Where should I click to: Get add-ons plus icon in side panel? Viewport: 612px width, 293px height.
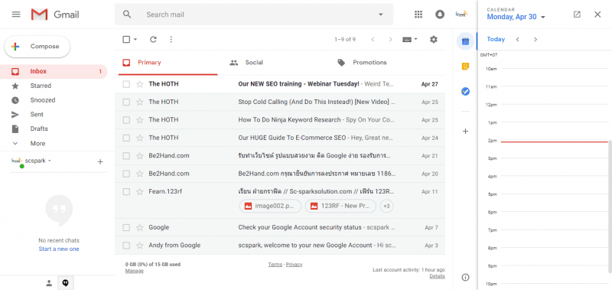tap(465, 132)
